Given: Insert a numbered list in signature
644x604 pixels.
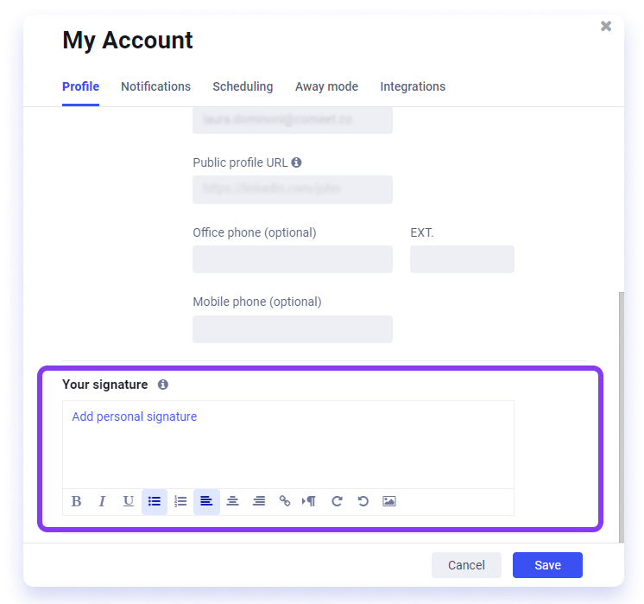Looking at the screenshot, I should [180, 501].
